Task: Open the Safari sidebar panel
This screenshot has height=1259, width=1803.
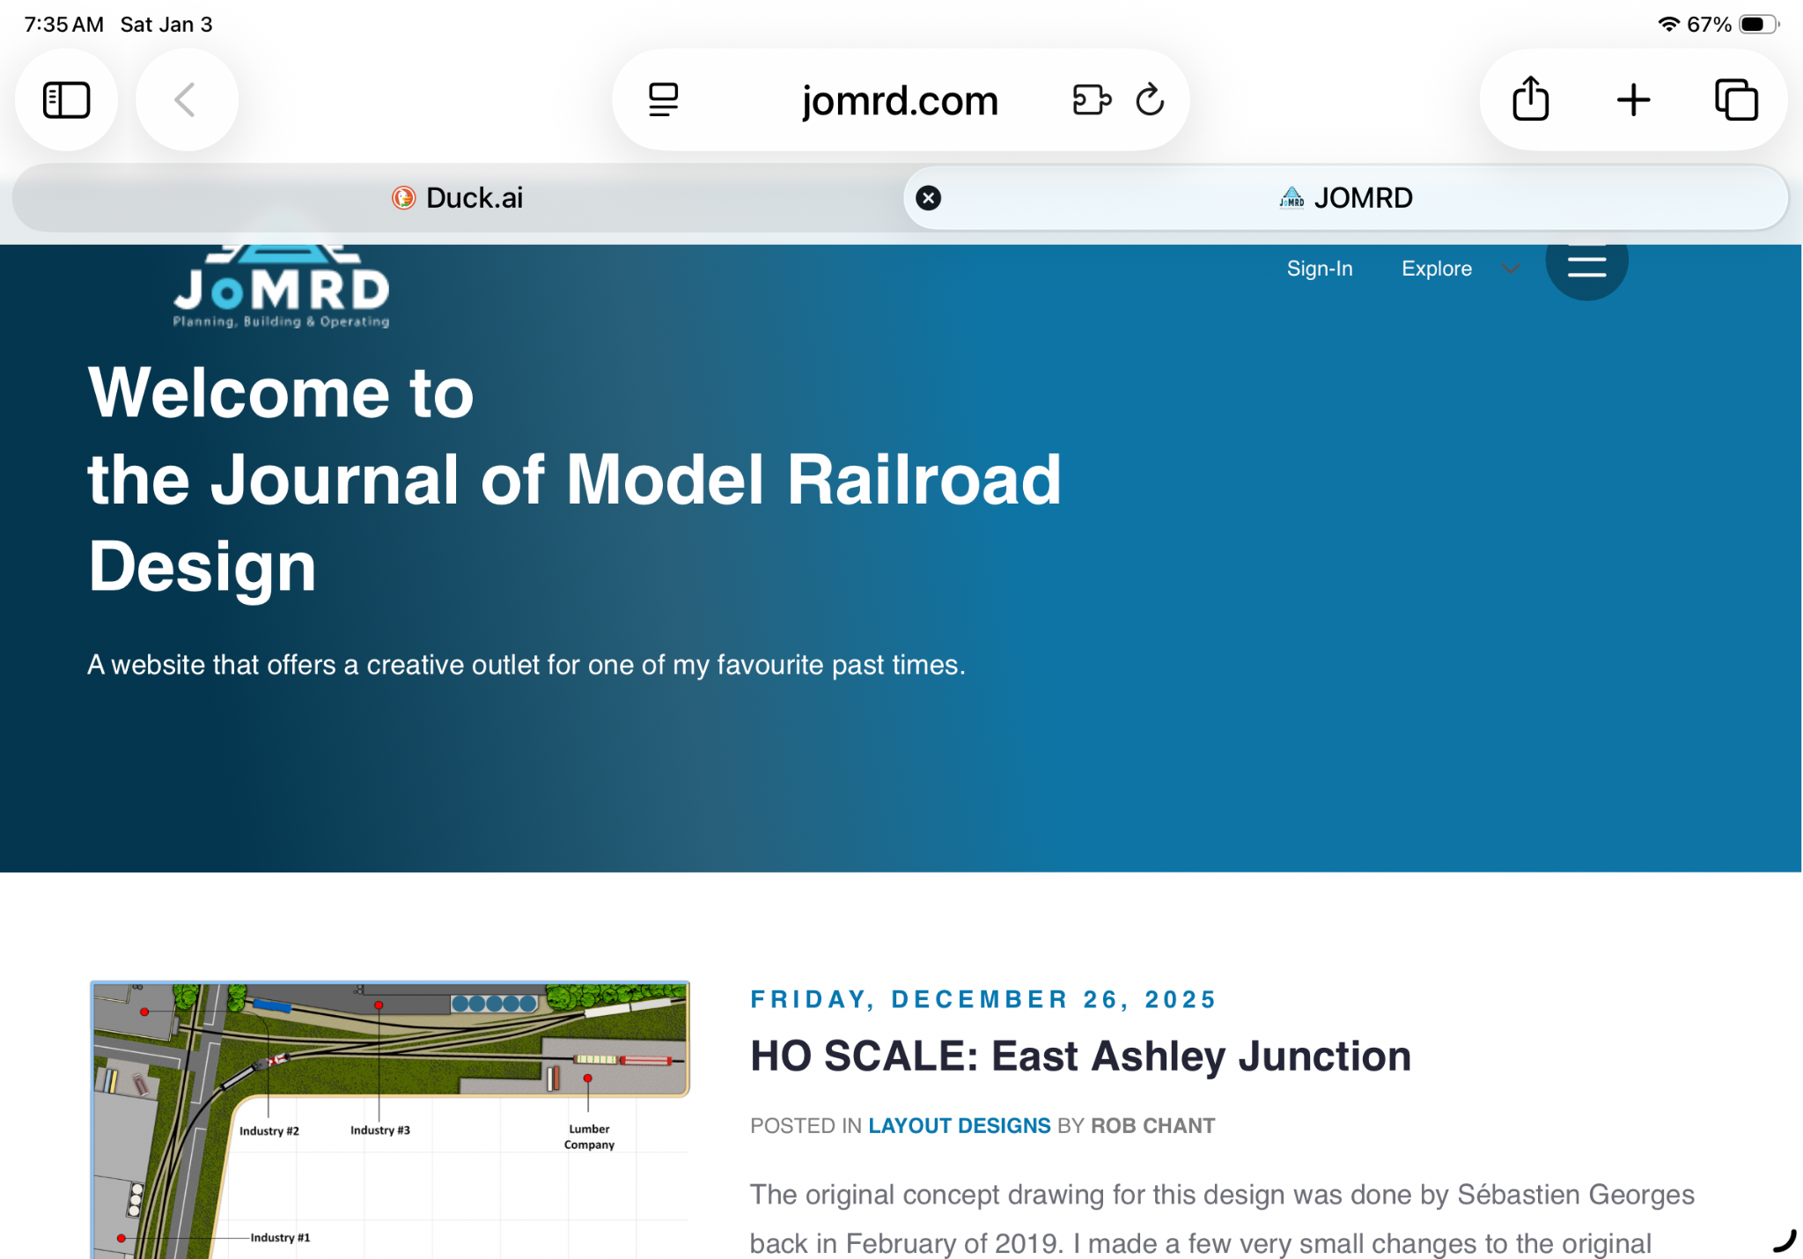Action: pyautogui.click(x=67, y=99)
